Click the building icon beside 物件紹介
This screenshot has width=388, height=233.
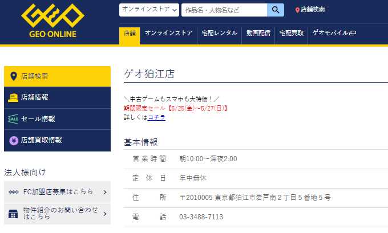pyautogui.click(x=13, y=214)
